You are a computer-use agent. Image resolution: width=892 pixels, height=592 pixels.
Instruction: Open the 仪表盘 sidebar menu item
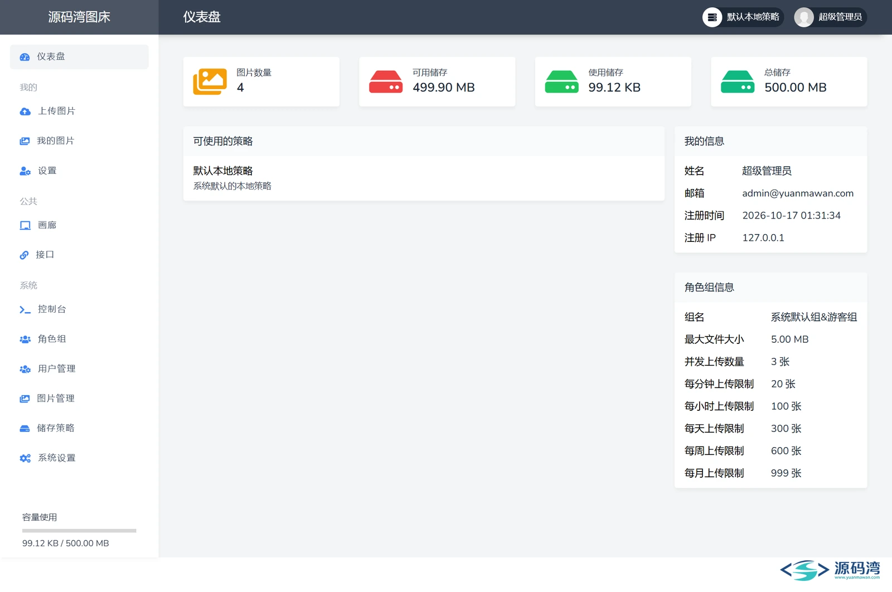79,57
